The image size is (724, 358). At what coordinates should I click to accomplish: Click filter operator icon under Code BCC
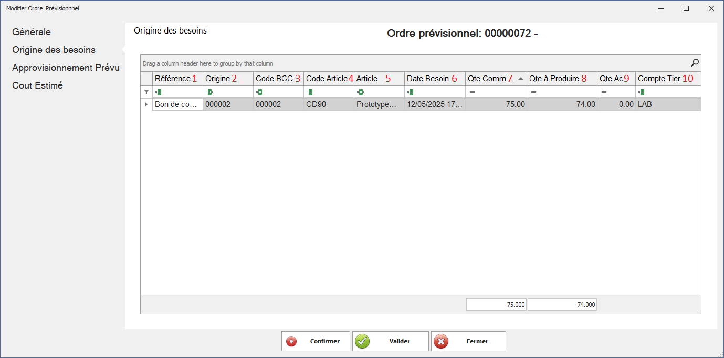coord(259,92)
